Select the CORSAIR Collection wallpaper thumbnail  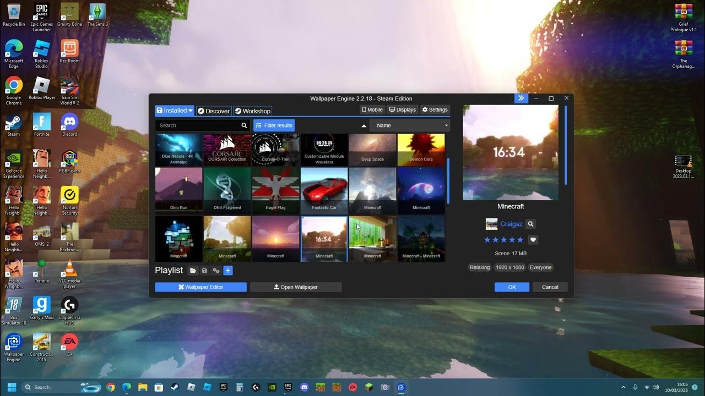point(227,150)
